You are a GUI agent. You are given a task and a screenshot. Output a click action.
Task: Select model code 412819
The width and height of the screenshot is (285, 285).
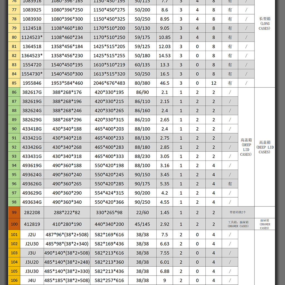tap(32, 224)
